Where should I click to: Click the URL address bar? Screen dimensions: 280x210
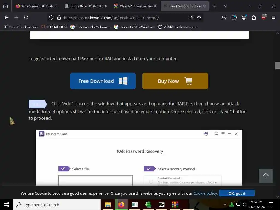[x=125, y=18]
